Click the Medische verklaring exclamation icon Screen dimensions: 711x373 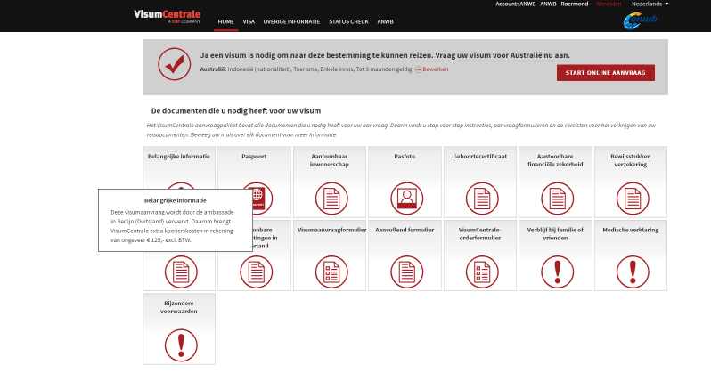point(631,269)
